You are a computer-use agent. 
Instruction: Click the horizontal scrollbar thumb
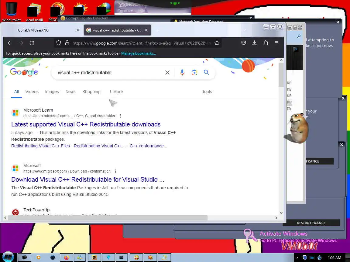[108, 218]
